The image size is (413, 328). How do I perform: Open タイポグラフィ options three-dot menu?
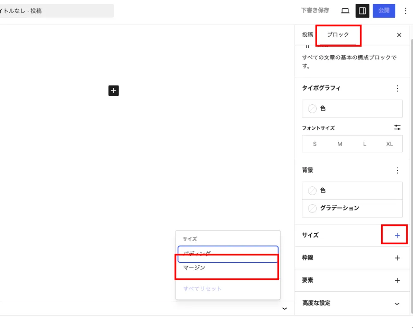pyautogui.click(x=397, y=88)
